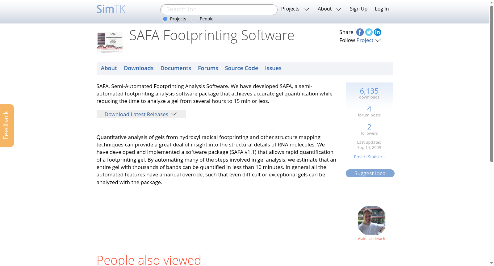The image size is (494, 266).
Task: Visit Alain Laederach's name link
Action: [371, 239]
